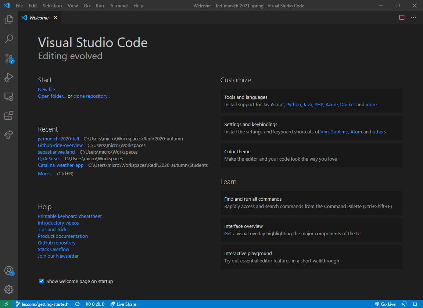Open Manage via the settings gear
This screenshot has height=308, width=423.
tap(8, 289)
